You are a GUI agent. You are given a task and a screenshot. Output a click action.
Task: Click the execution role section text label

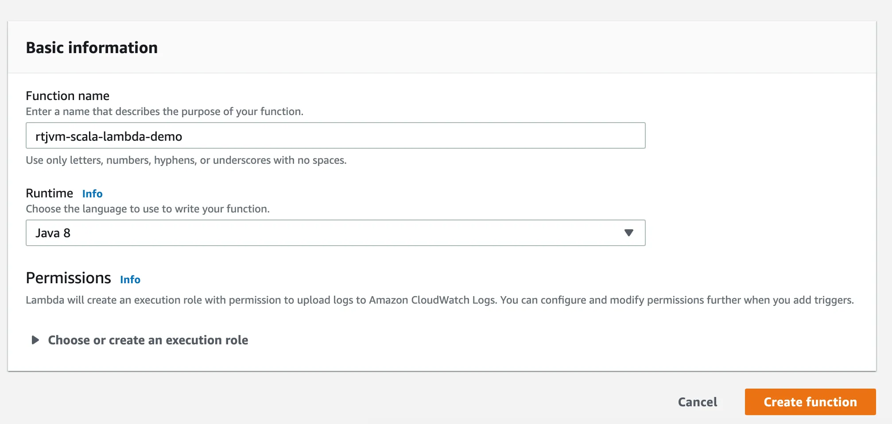pos(148,340)
